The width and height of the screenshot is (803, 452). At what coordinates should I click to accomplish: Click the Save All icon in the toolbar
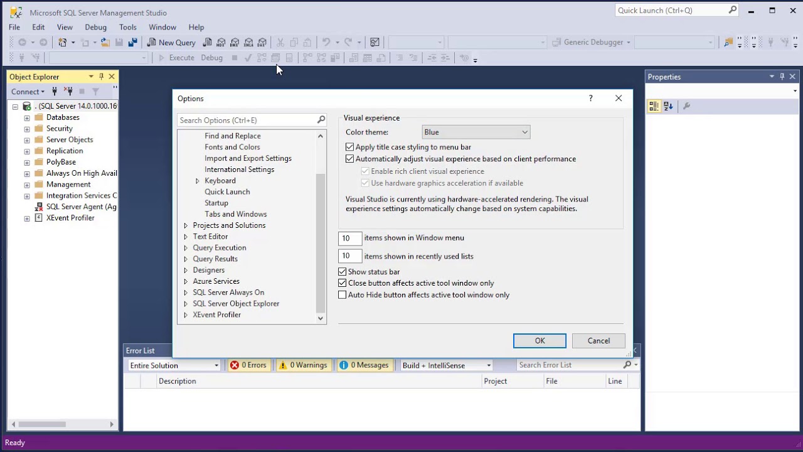click(x=132, y=43)
